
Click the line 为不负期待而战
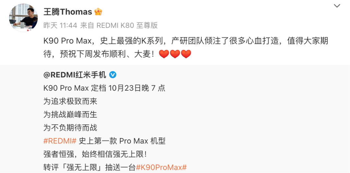(x=70, y=128)
